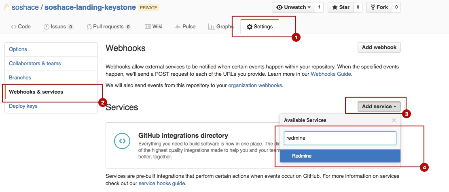449x192 pixels.
Task: Click the star count 0
Action: (x=358, y=7)
